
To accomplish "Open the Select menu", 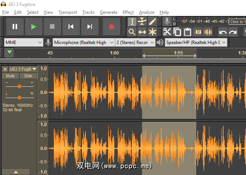I will point(33,12).
